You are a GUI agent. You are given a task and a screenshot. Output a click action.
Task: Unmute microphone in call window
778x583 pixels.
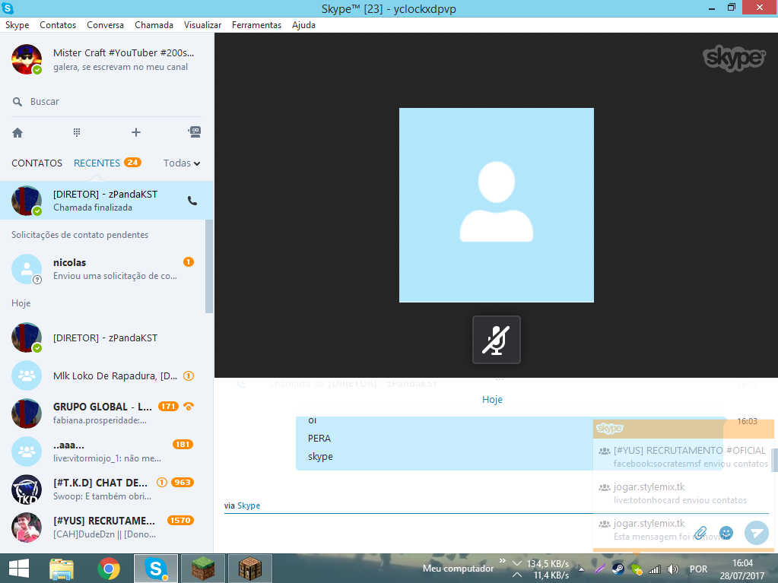point(496,340)
